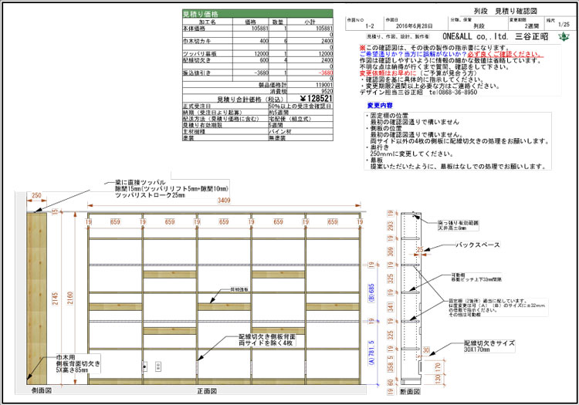Click the 3409 overall width dimension
This screenshot has width=579, height=405.
pyautogui.click(x=224, y=201)
